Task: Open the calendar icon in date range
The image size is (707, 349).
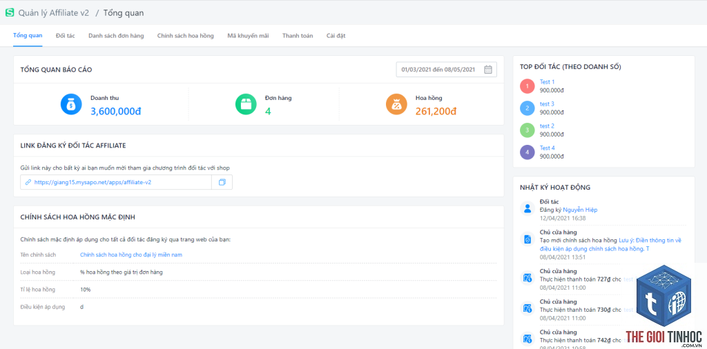Action: (x=488, y=70)
